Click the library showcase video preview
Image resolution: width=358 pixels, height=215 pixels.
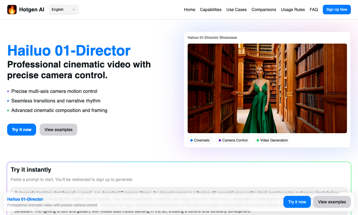[267, 88]
